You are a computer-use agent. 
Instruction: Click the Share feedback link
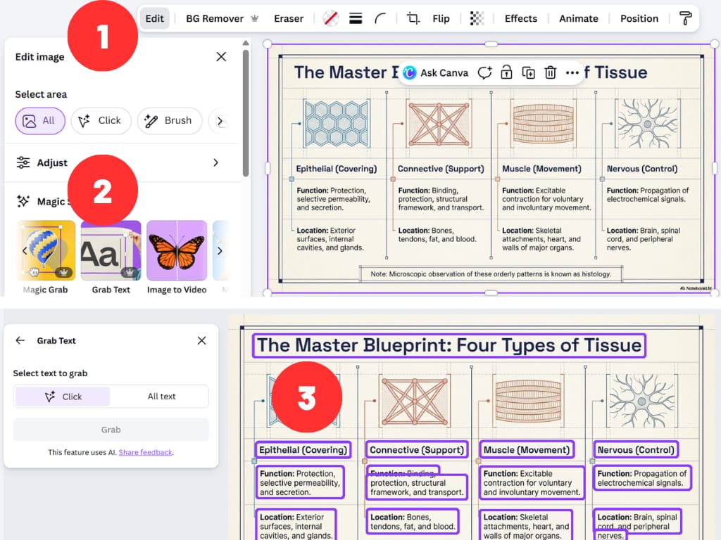(145, 452)
